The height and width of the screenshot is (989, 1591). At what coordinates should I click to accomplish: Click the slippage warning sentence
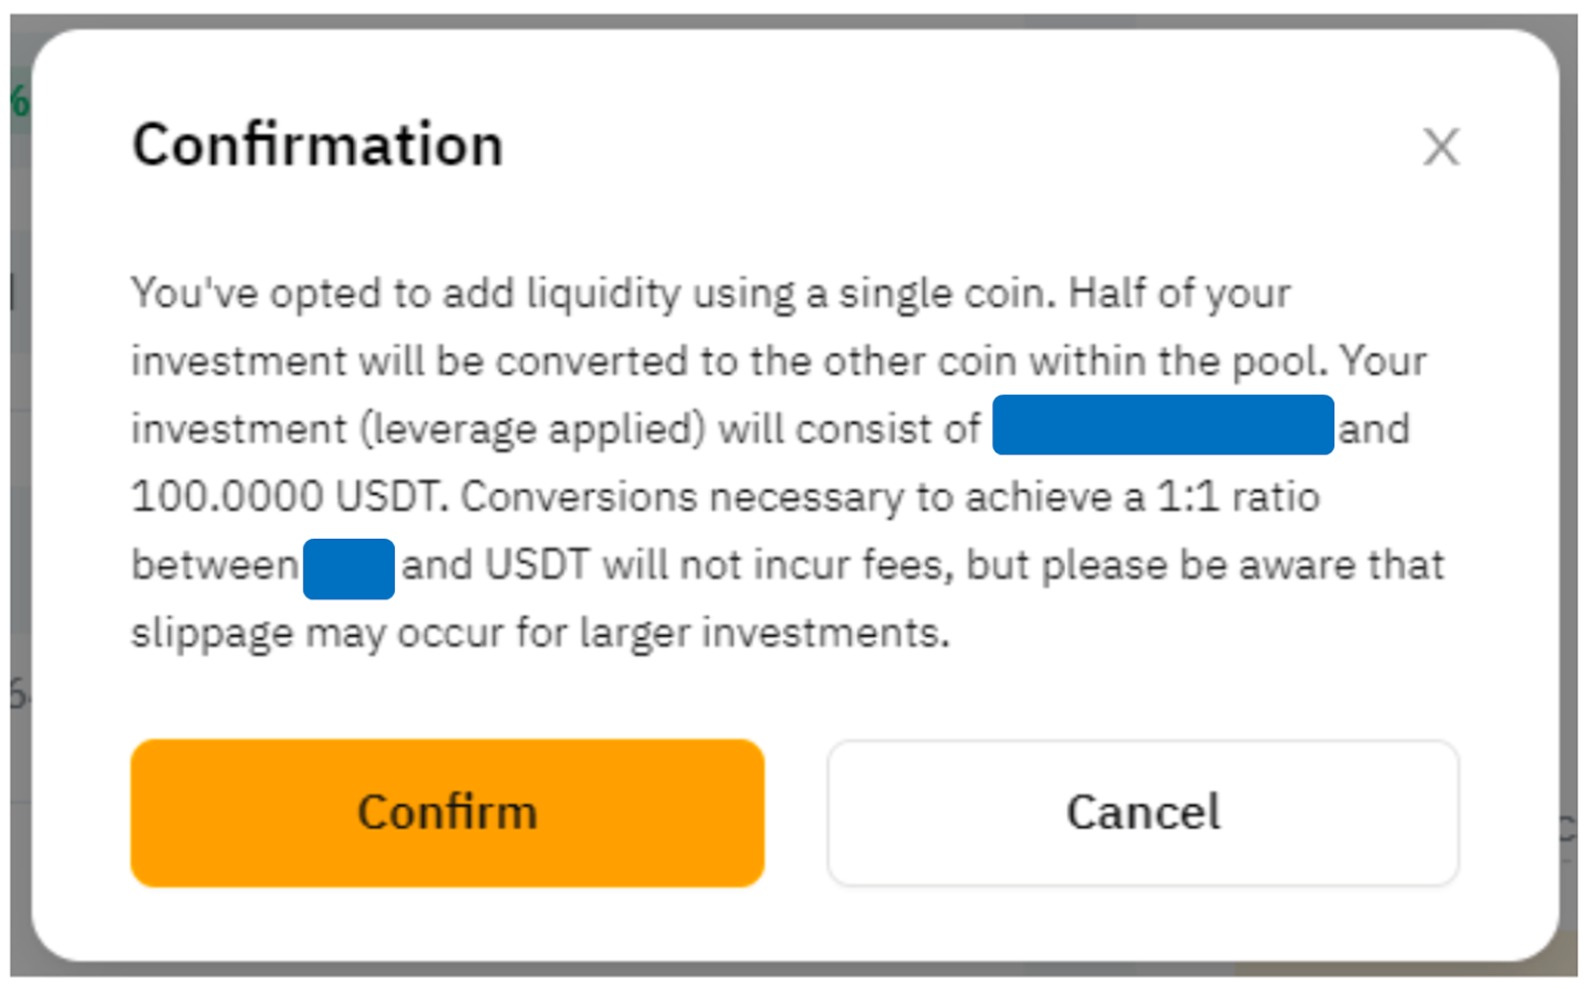click(541, 632)
